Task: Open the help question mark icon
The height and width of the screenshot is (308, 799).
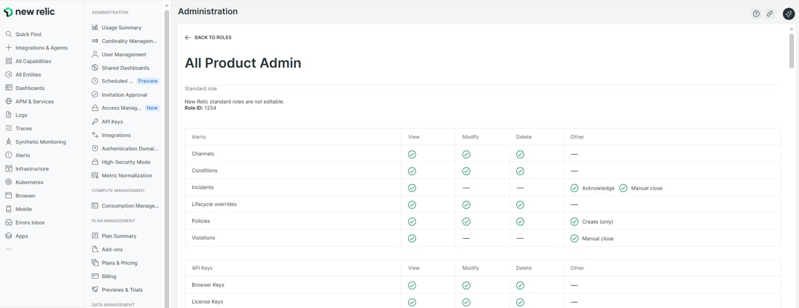Action: [756, 14]
